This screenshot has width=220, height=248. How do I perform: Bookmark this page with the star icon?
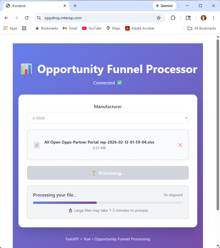(159, 18)
